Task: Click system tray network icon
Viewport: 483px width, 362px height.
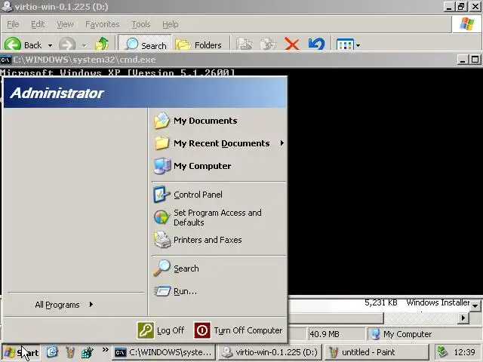Action: coord(443,352)
